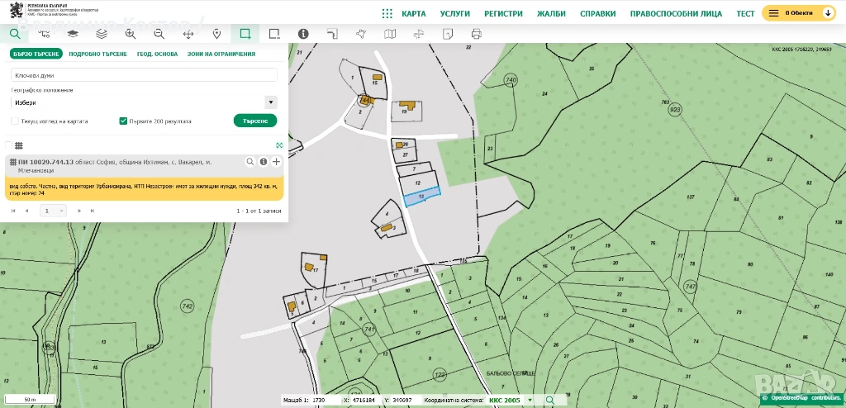
Task: Click the 'Ключови думи' search field
Action: (x=144, y=75)
